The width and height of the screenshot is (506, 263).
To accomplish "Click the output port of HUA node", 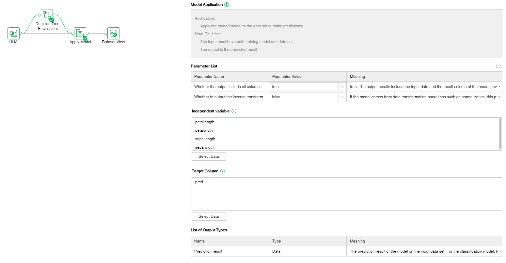I will click(21, 33).
